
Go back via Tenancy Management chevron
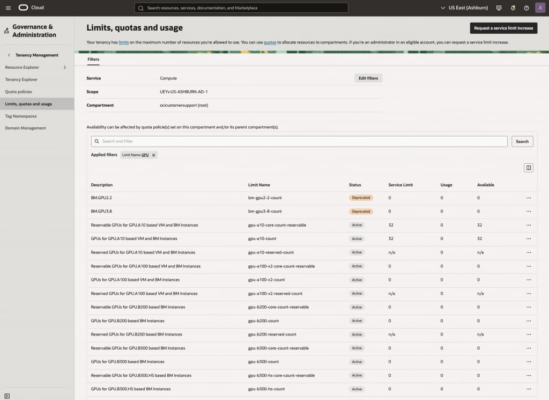click(9, 55)
